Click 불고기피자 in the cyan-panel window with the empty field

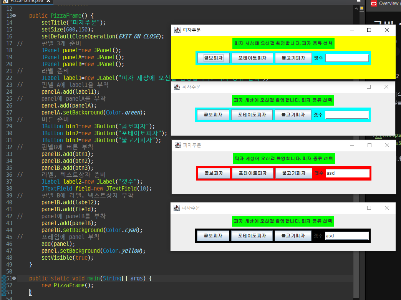[x=293, y=115]
